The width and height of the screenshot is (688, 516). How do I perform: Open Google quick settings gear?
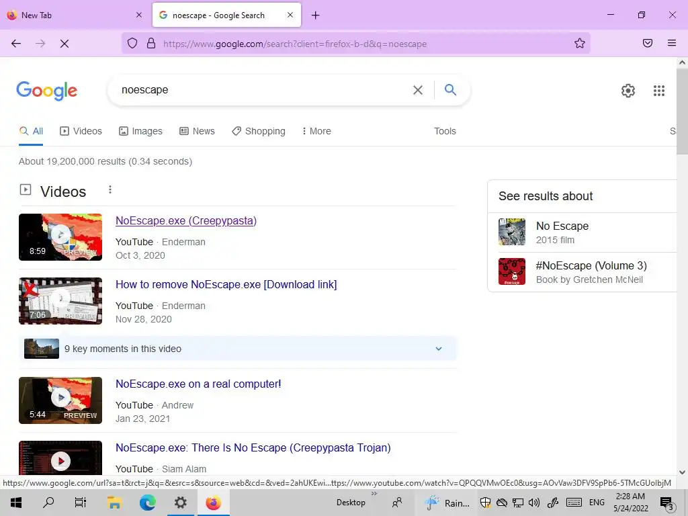tap(628, 91)
